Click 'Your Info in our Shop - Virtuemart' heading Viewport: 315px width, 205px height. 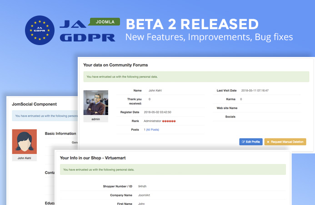tap(93, 158)
